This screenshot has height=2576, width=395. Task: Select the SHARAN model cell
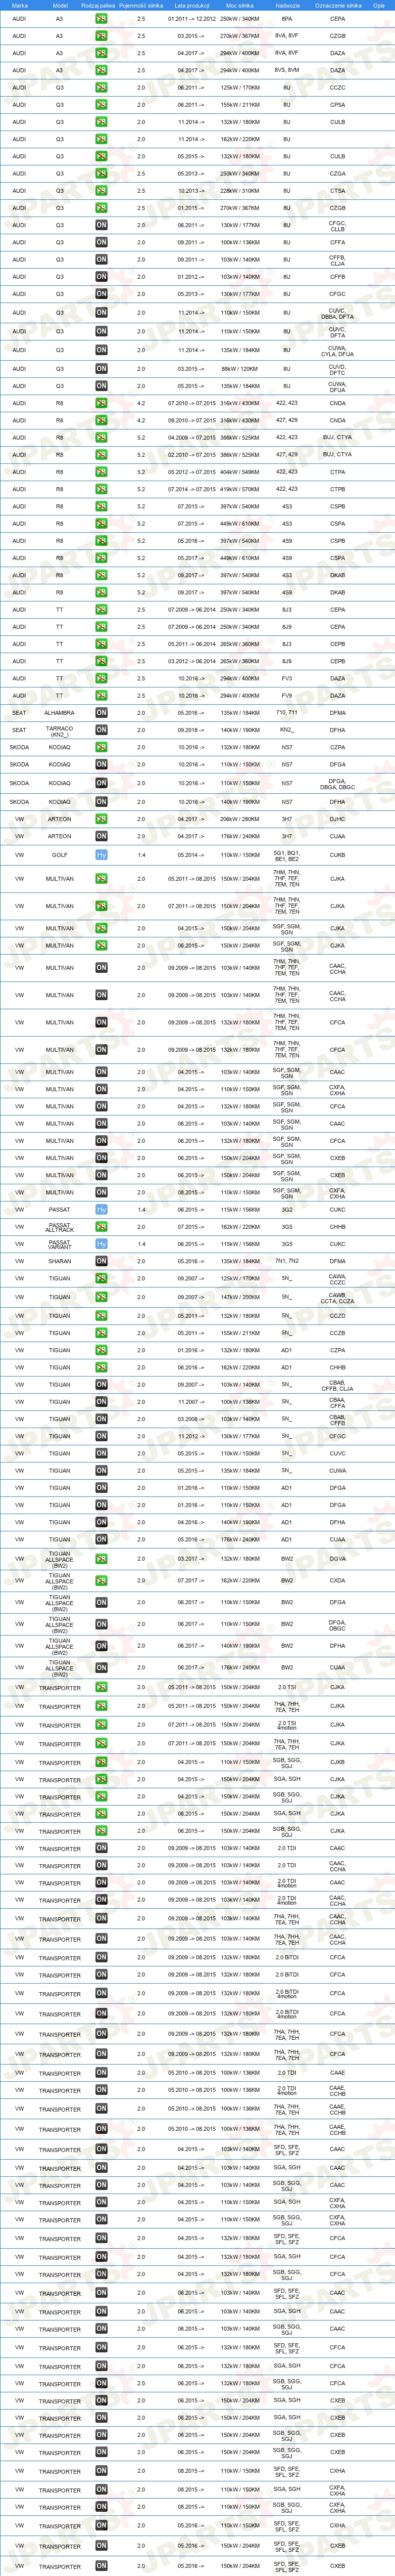[59, 1261]
